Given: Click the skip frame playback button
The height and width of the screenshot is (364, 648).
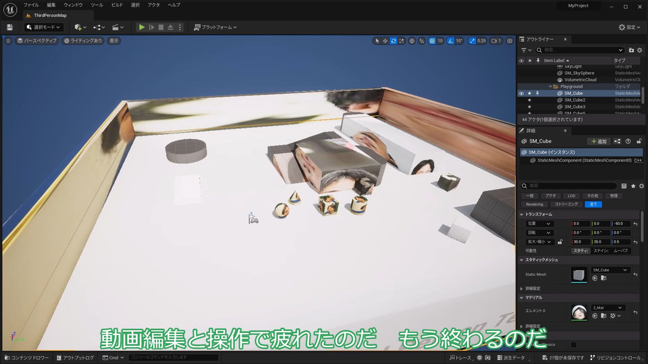Looking at the screenshot, I should 152,27.
